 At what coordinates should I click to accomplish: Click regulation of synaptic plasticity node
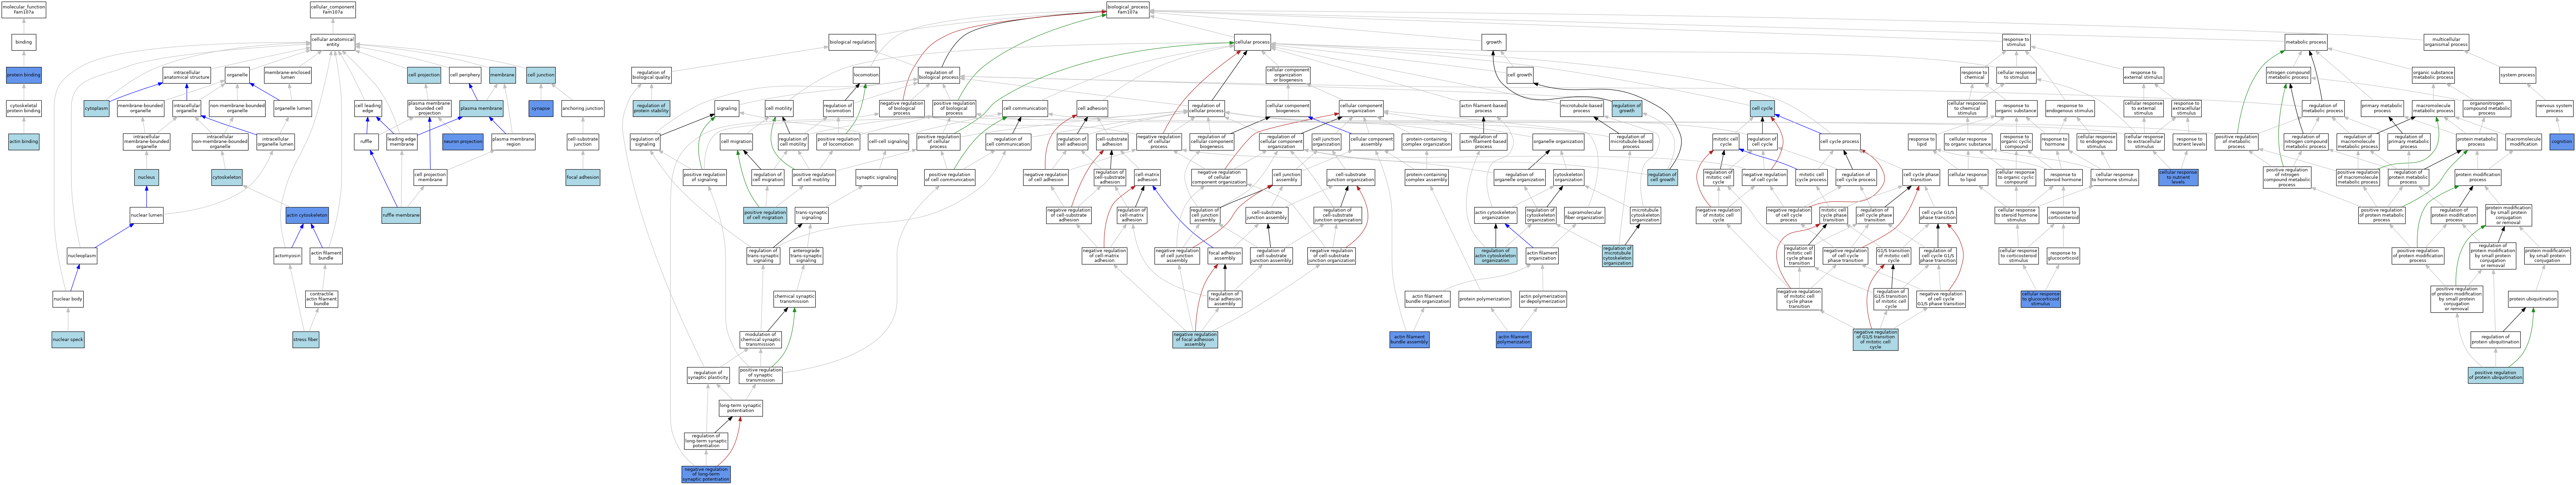coord(708,375)
